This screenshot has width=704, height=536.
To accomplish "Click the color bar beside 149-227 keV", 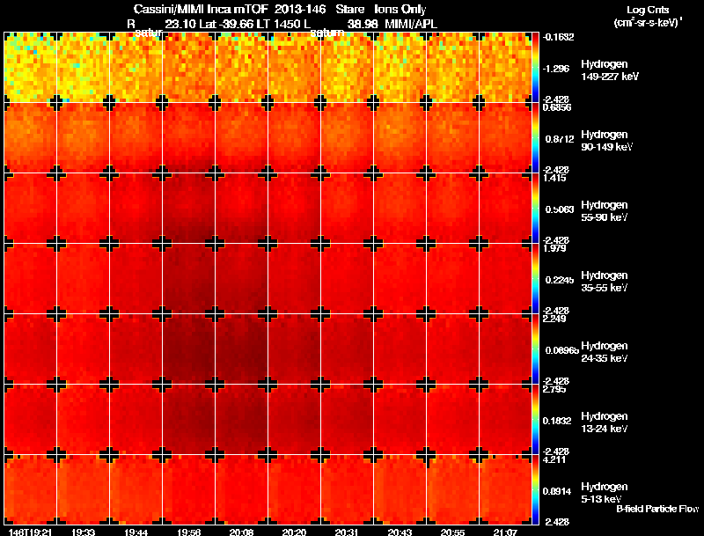I will [x=535, y=68].
